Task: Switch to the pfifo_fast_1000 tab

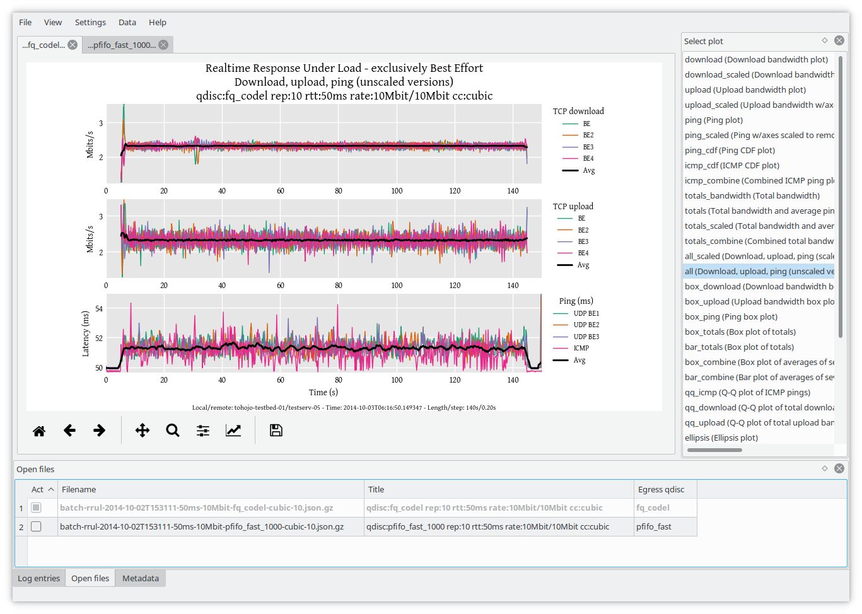Action: [121, 45]
